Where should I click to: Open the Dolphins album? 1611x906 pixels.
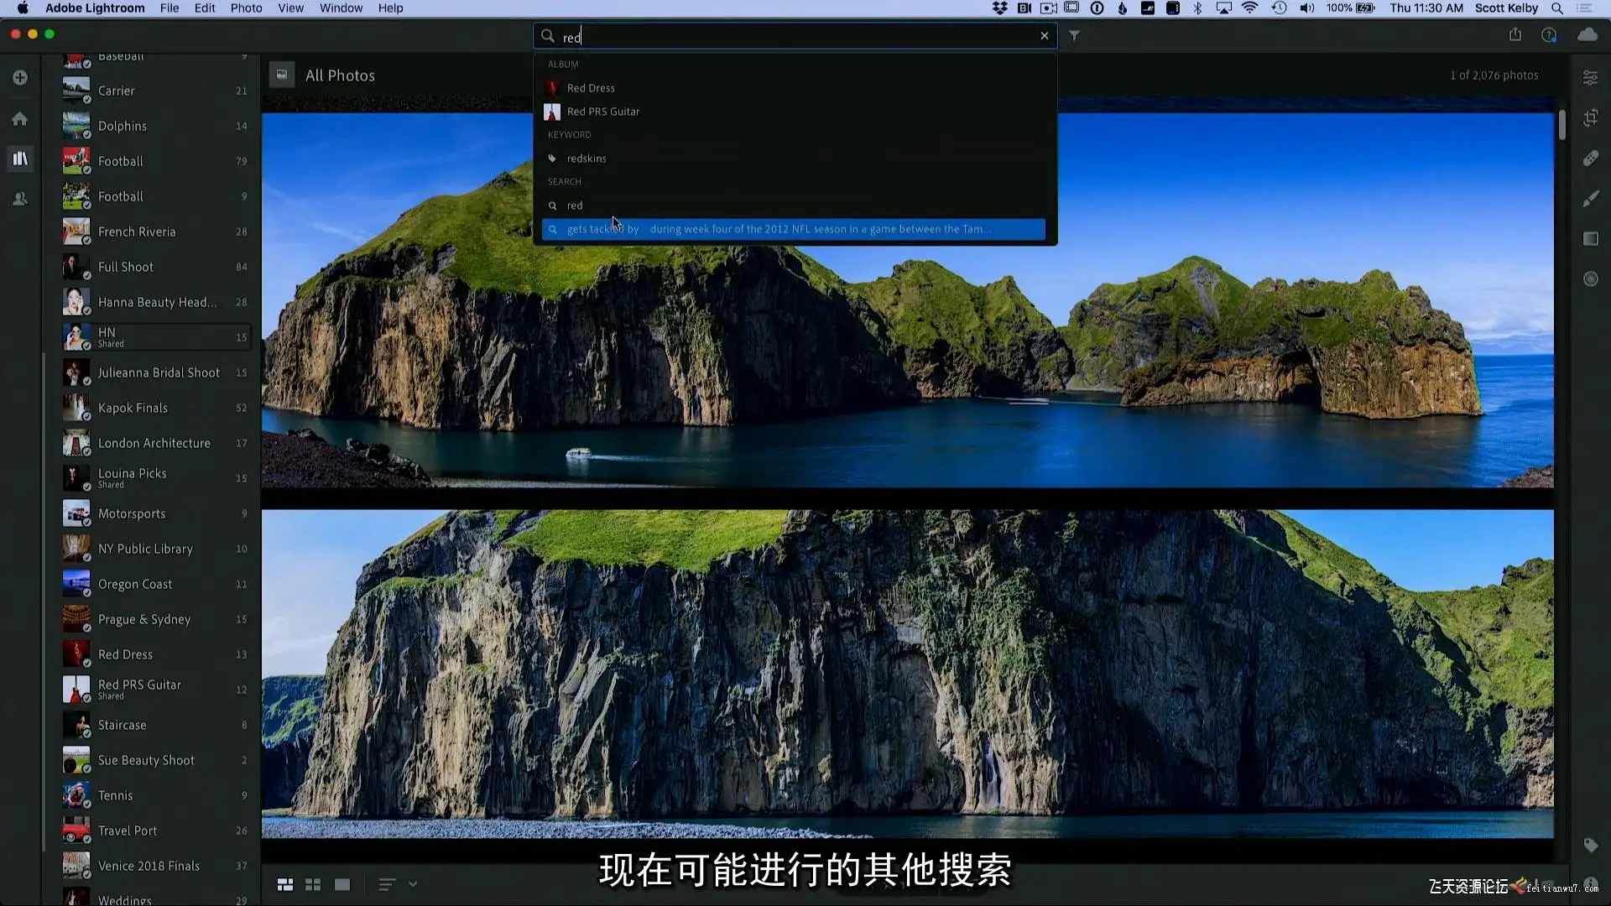[156, 126]
